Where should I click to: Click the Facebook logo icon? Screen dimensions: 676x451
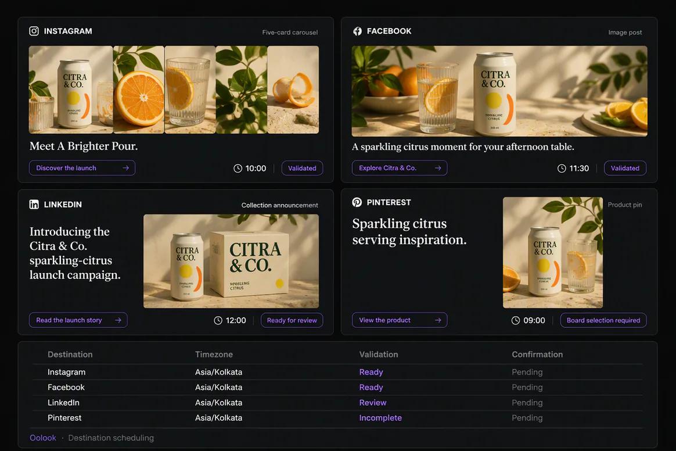pyautogui.click(x=357, y=31)
